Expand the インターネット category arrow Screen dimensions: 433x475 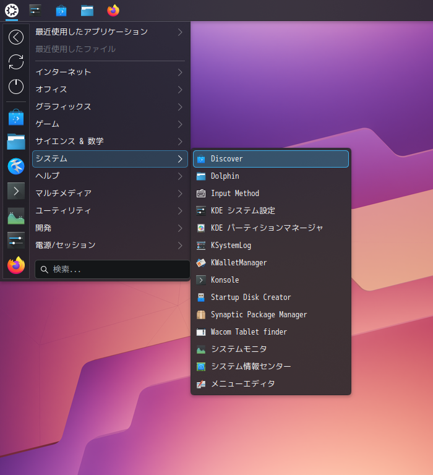point(180,72)
